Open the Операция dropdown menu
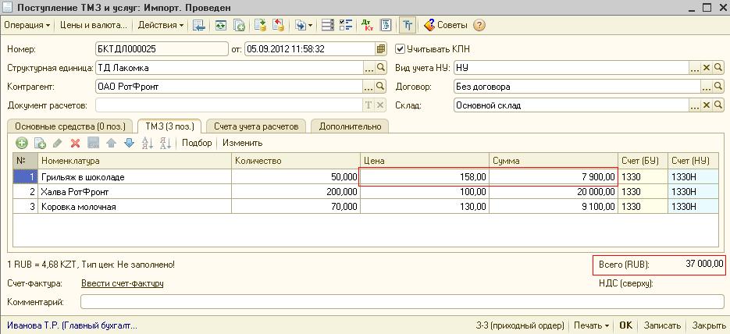 (x=27, y=25)
